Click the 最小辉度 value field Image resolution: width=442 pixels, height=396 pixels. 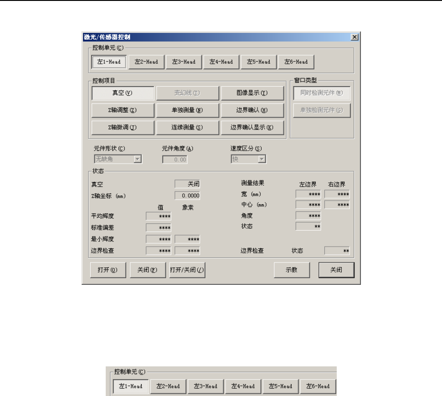(x=159, y=239)
